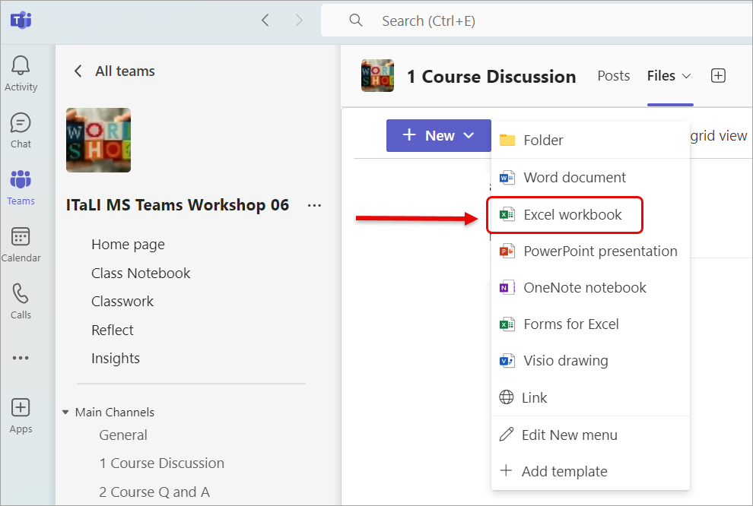Screen dimensions: 753x506
Task: Open more options via the ellipsis sidebar icon
Action: pyautogui.click(x=21, y=357)
